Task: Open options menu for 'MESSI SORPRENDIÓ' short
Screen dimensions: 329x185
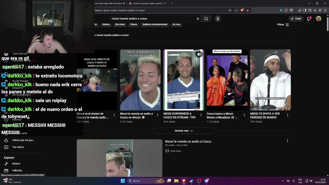Action: [201, 115]
